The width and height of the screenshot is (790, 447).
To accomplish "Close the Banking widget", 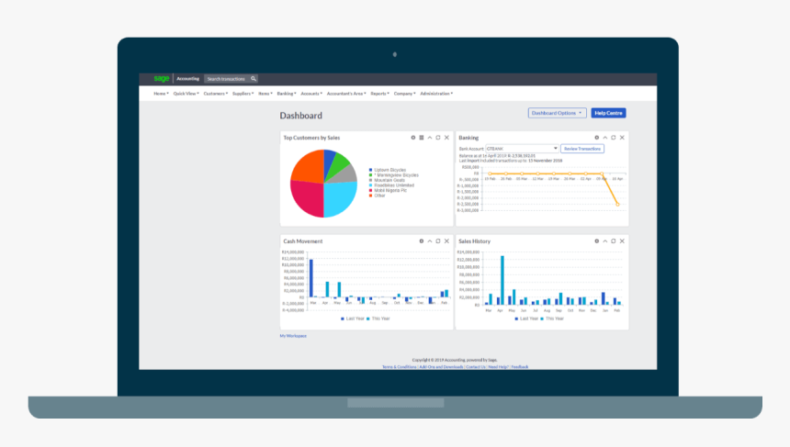I will [622, 138].
